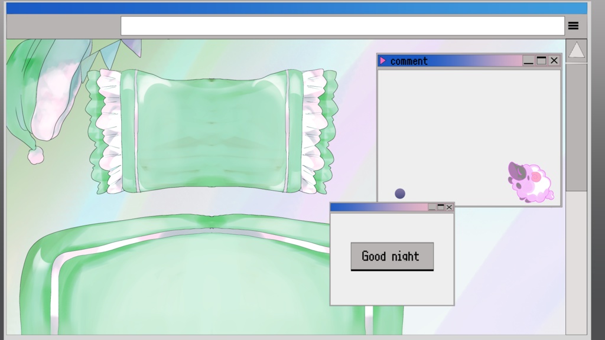Click the vertical scrollbar thumb
Viewport: 605px width, 340px height.
[x=577, y=127]
